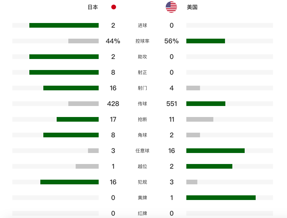Click Japan's green bar for 射正

(64, 72)
